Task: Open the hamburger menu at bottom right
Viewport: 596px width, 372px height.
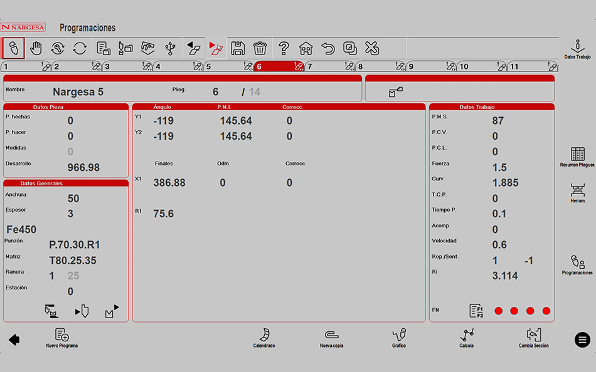Action: point(582,339)
